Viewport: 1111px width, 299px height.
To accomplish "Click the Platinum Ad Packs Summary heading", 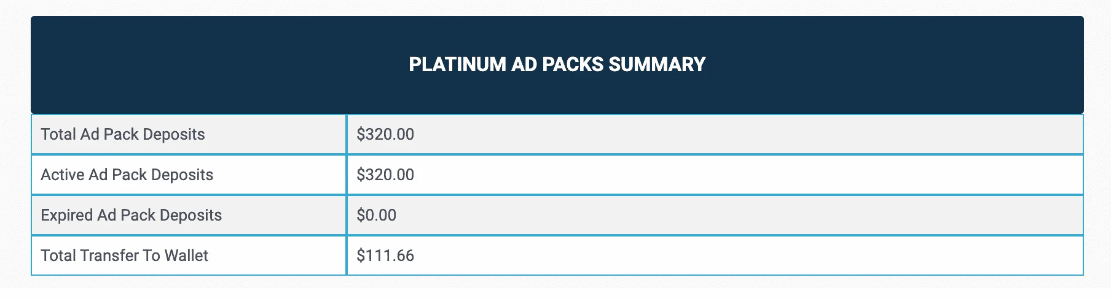I will pyautogui.click(x=557, y=64).
